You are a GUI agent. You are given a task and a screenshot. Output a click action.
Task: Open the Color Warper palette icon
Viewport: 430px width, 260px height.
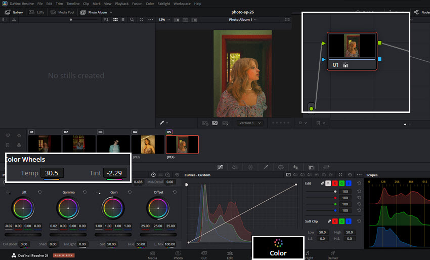[x=250, y=167]
